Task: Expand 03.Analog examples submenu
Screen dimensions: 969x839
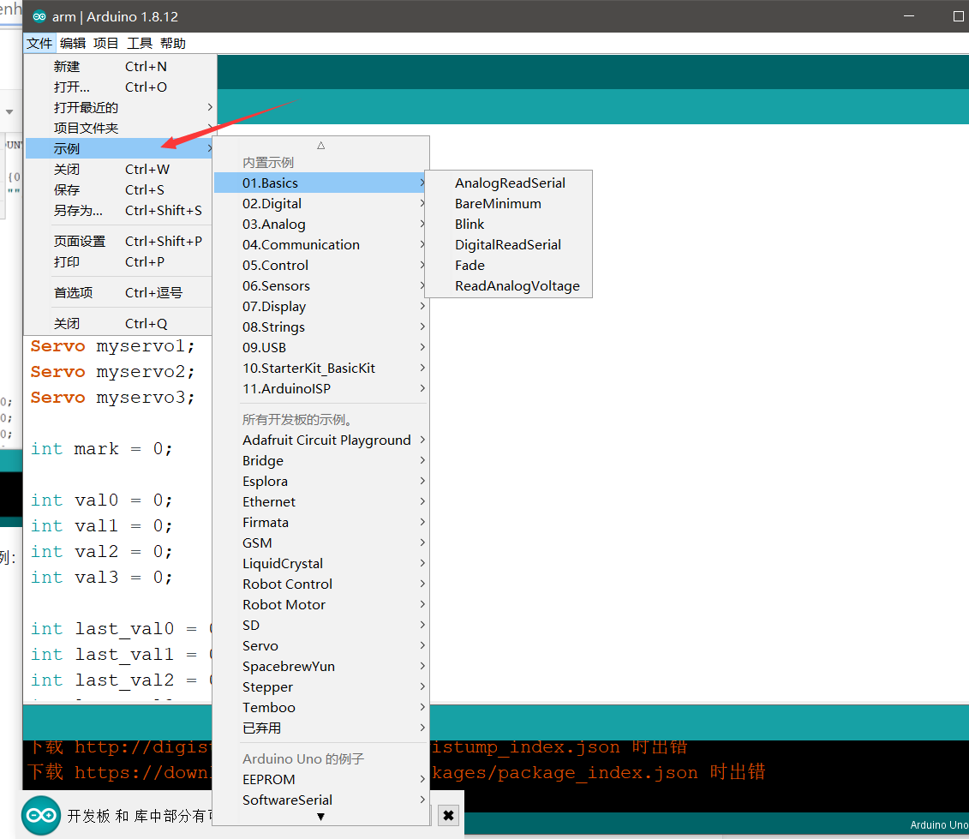Action: pyautogui.click(x=320, y=224)
